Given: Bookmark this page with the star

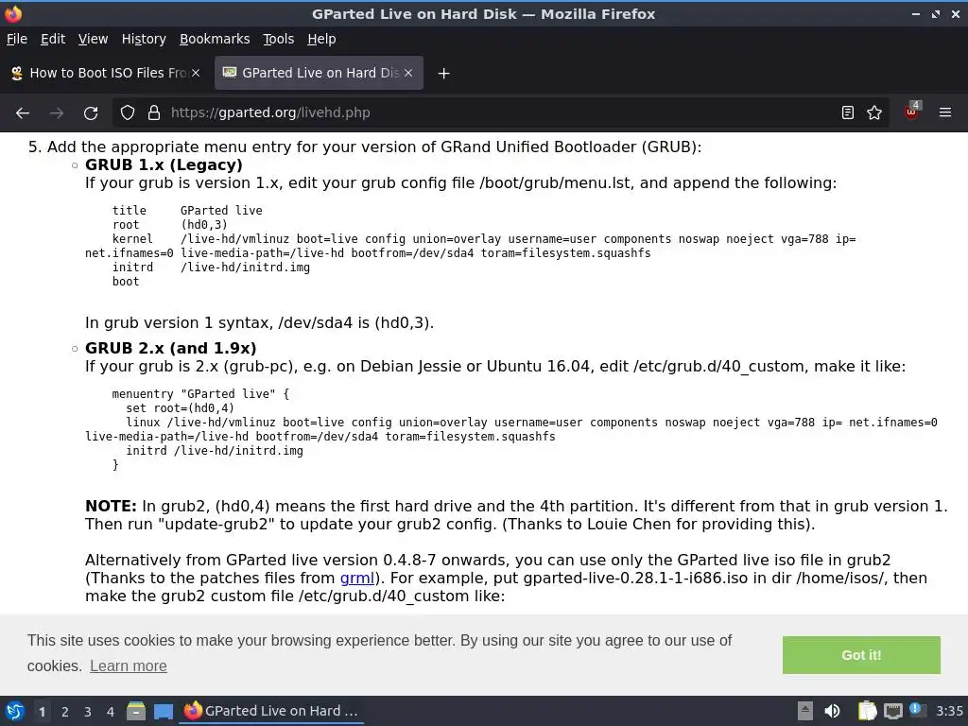Looking at the screenshot, I should (x=874, y=113).
